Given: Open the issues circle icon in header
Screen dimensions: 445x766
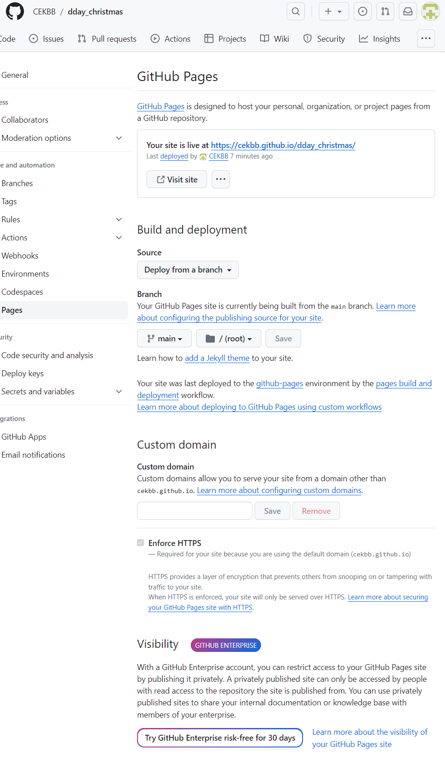Looking at the screenshot, I should pos(363,11).
